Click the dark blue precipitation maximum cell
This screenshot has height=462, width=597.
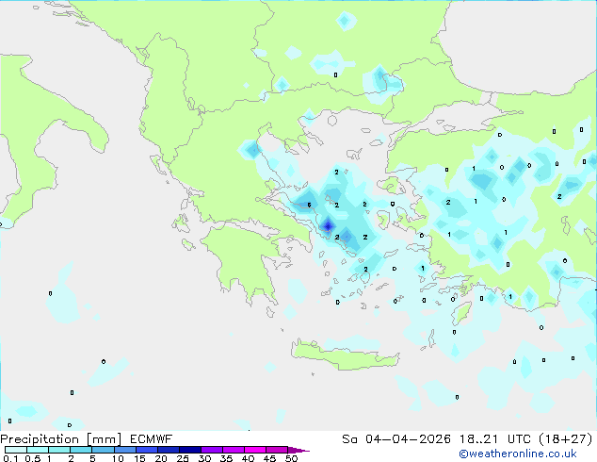point(328,226)
